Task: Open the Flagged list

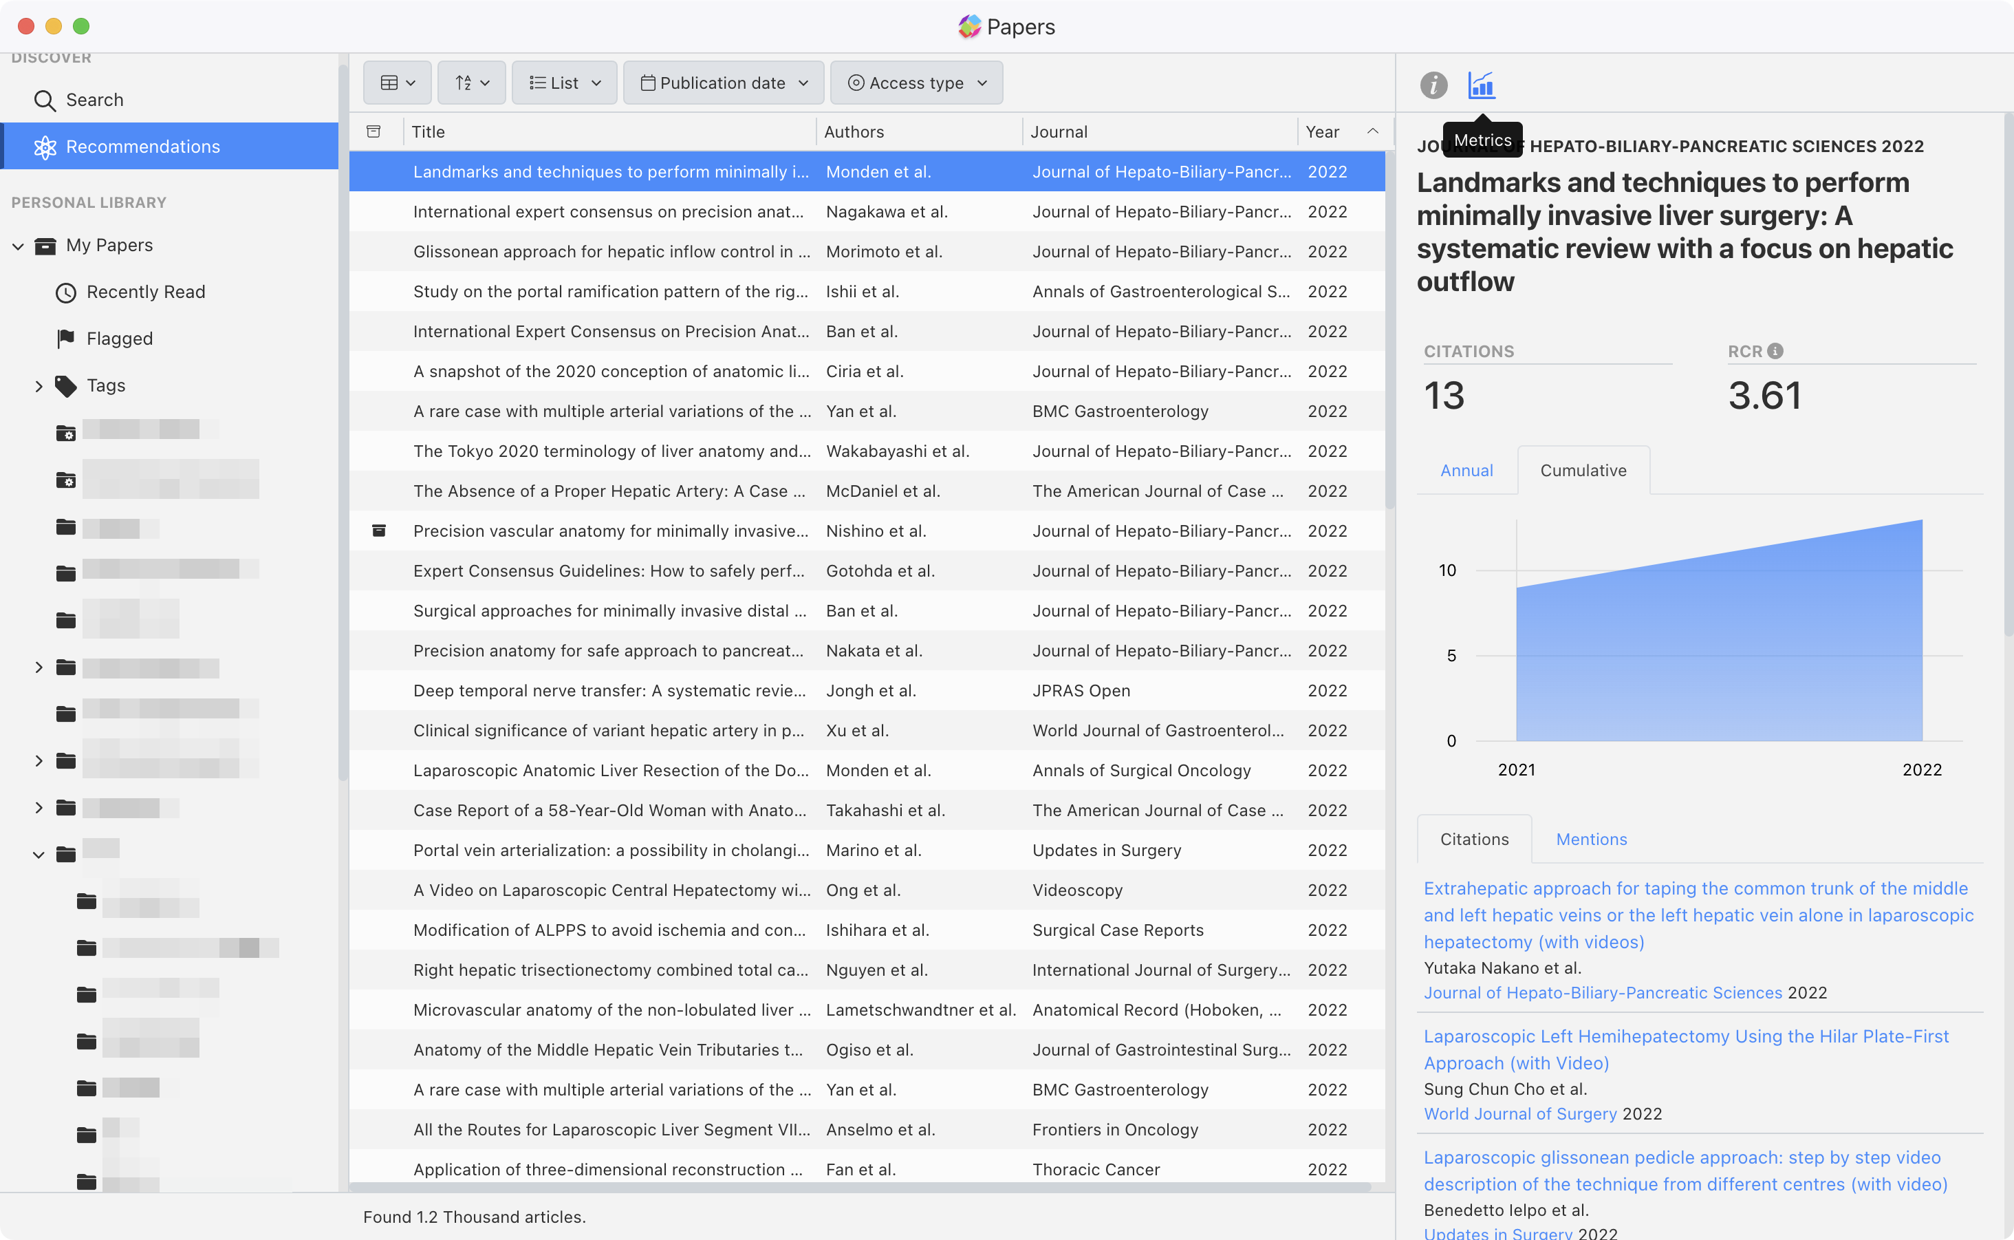Action: pos(119,339)
